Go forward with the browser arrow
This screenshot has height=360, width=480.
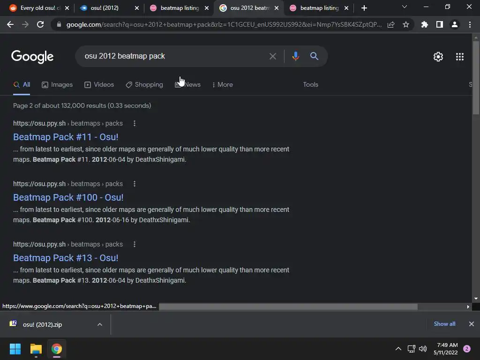(x=25, y=24)
